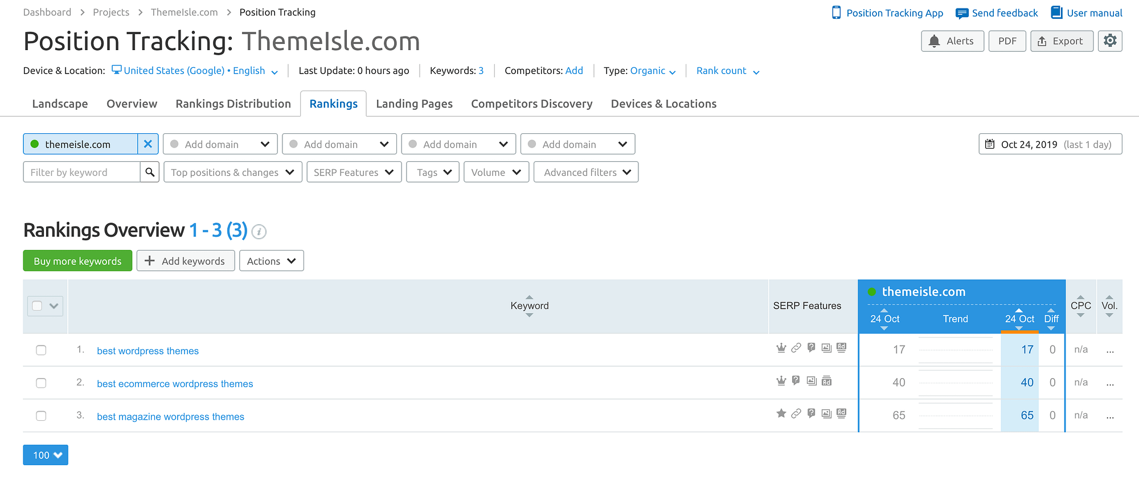Click star icon in 'best magazine wordpress themes' row

(781, 413)
